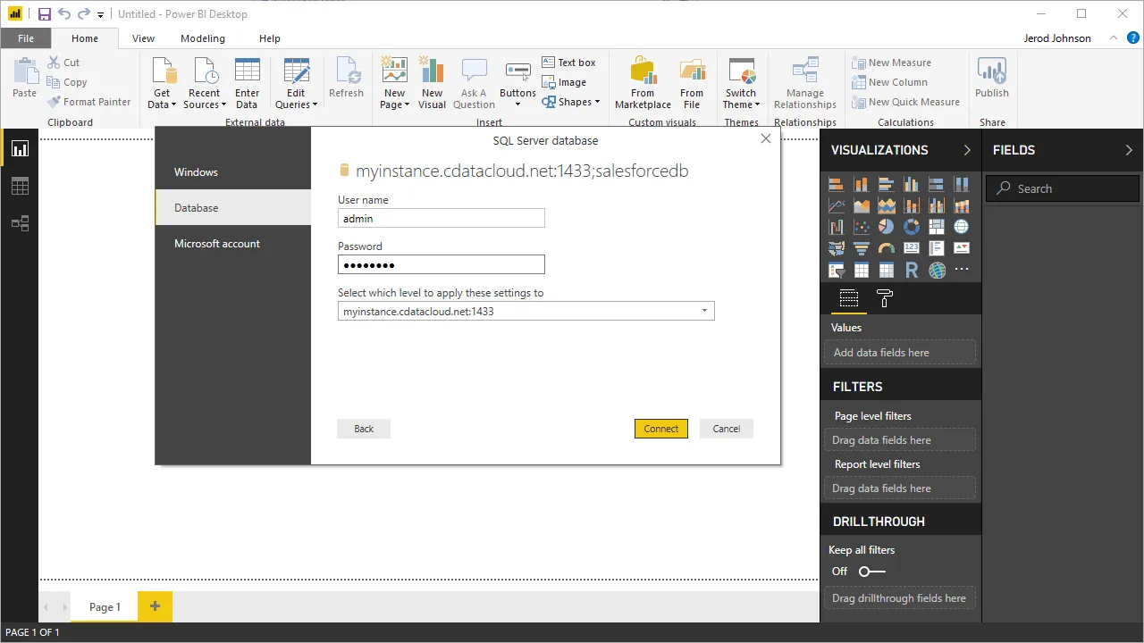Select the Gauge visualization icon

pos(886,248)
